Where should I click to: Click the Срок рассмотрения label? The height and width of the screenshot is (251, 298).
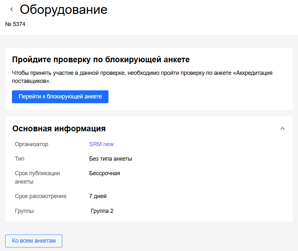pyautogui.click(x=40, y=196)
